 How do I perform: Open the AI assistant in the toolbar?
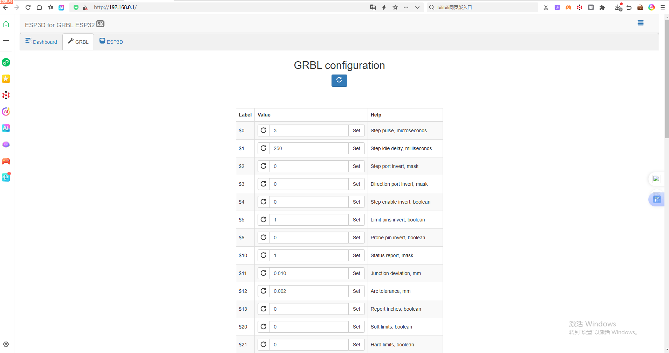[61, 7]
